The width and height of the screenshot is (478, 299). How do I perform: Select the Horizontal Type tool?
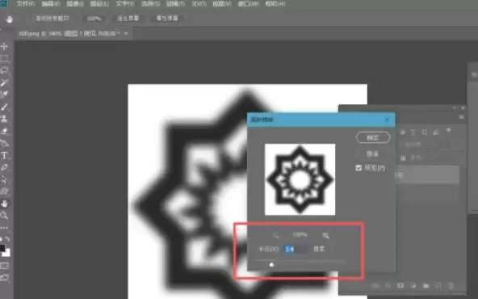(4, 155)
